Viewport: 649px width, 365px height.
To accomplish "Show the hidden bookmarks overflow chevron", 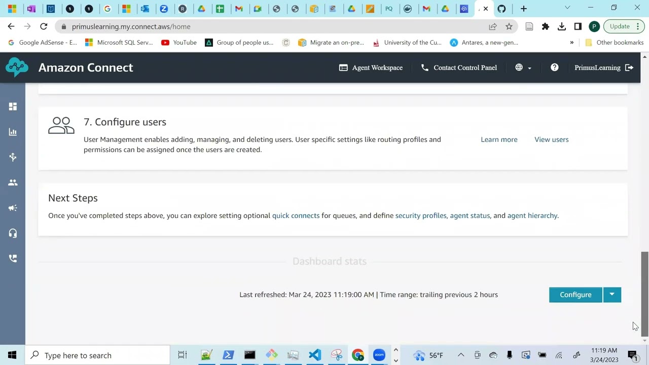I will 572,43.
